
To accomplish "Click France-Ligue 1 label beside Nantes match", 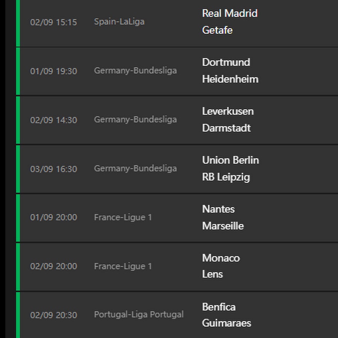I will click(x=123, y=217).
